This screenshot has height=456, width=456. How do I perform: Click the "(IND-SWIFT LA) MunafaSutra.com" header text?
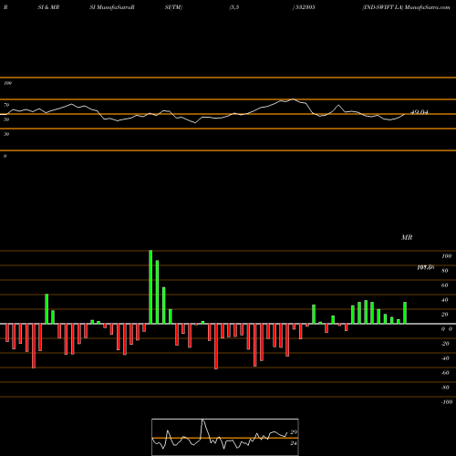pos(406,7)
